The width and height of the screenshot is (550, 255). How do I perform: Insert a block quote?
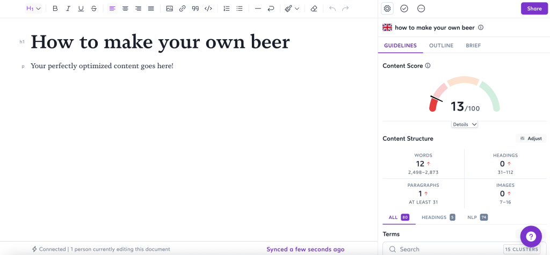(196, 9)
